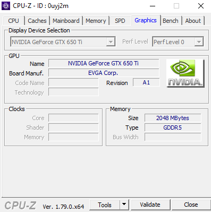Go to the Mainboard tab
211x212 pixels.
[66, 21]
